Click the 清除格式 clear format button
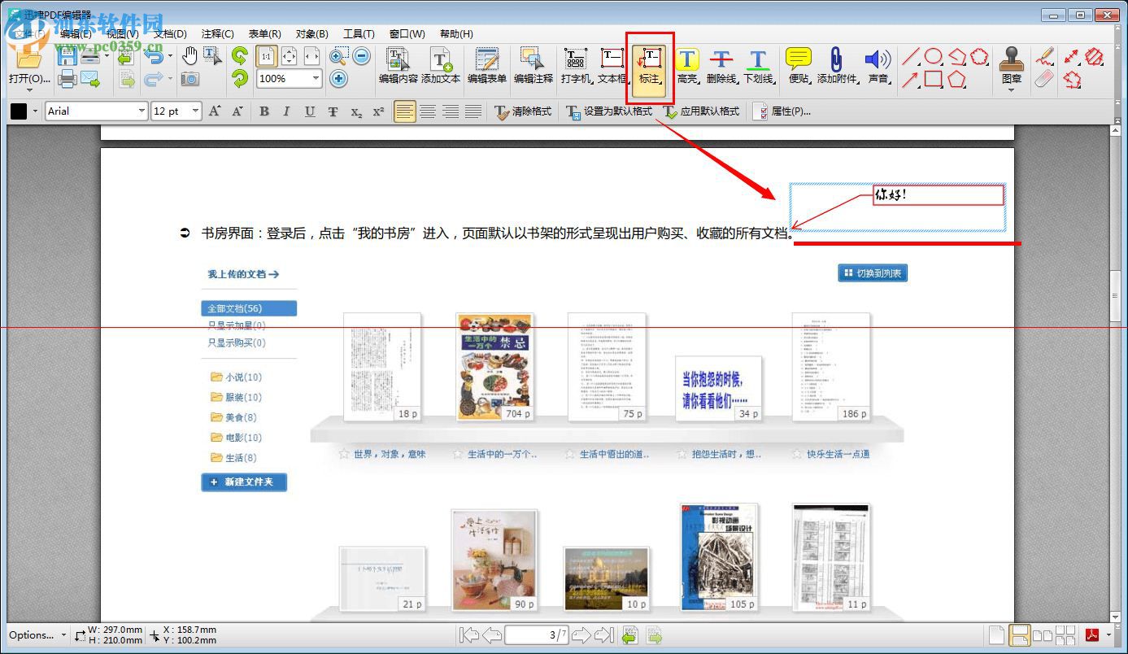Image resolution: width=1128 pixels, height=654 pixels. coord(523,111)
